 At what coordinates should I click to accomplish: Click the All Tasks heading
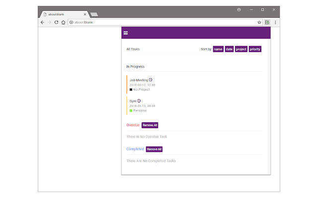pos(133,49)
